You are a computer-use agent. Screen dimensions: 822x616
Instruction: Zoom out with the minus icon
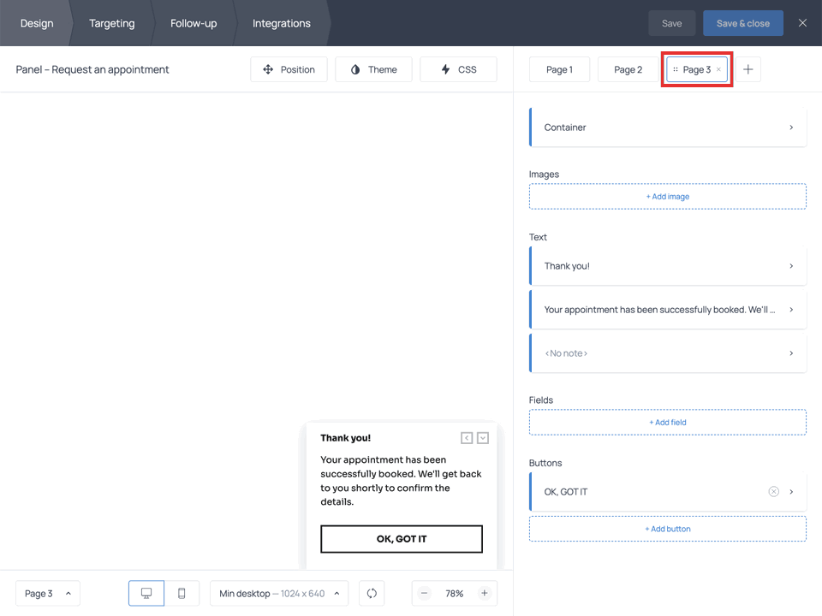click(425, 593)
